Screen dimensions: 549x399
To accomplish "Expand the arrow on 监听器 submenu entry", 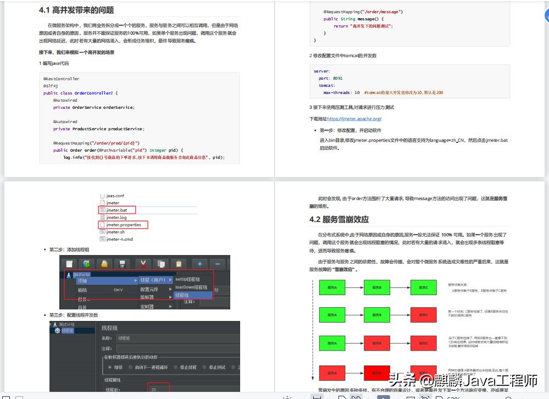I will pos(170,297).
